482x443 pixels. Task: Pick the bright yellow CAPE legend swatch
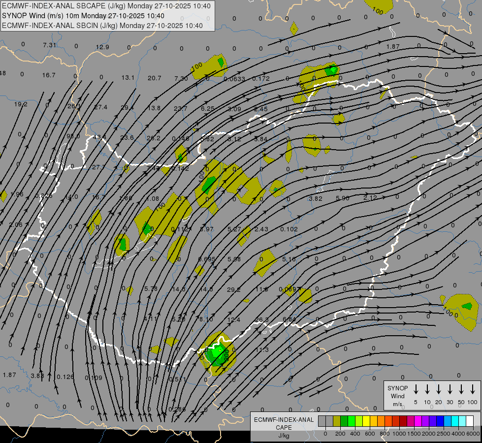click(x=366, y=421)
